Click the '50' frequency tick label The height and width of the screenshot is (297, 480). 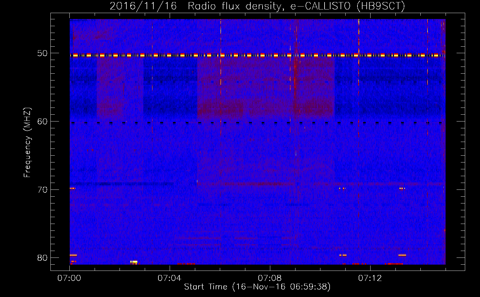tap(42, 53)
